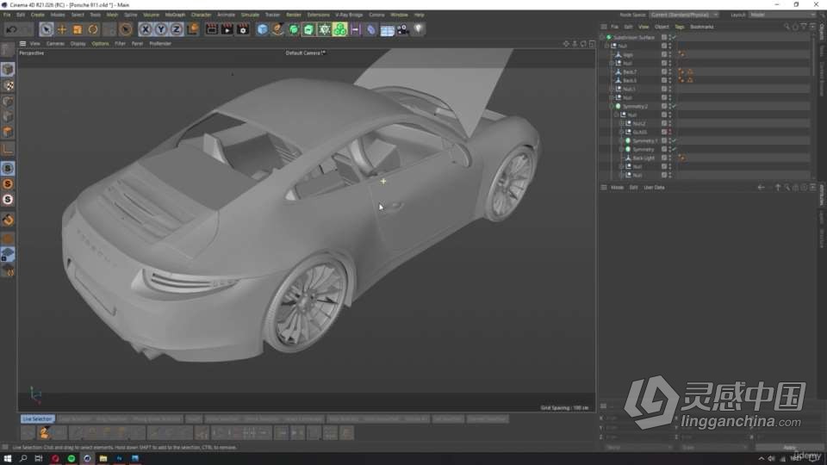
Task: Open Windows Start menu
Action: pos(8,459)
